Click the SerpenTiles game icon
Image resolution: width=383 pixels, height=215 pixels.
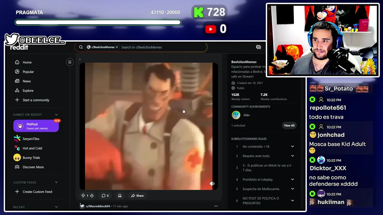(x=17, y=139)
